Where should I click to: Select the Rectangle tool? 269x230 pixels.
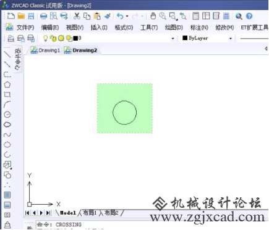tap(7, 94)
